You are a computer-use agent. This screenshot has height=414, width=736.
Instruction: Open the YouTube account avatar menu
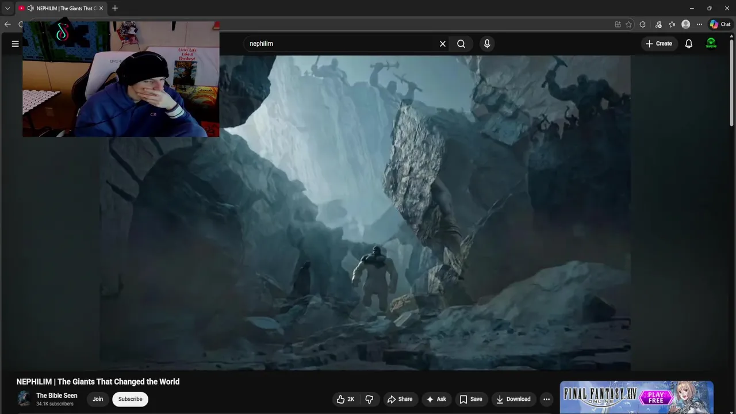711,44
